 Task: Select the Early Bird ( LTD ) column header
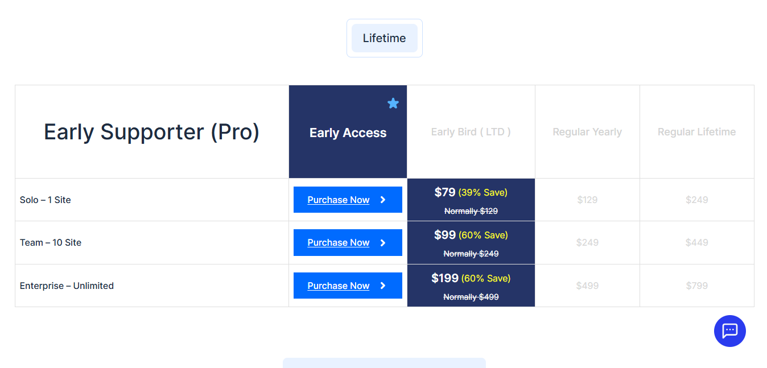click(471, 131)
